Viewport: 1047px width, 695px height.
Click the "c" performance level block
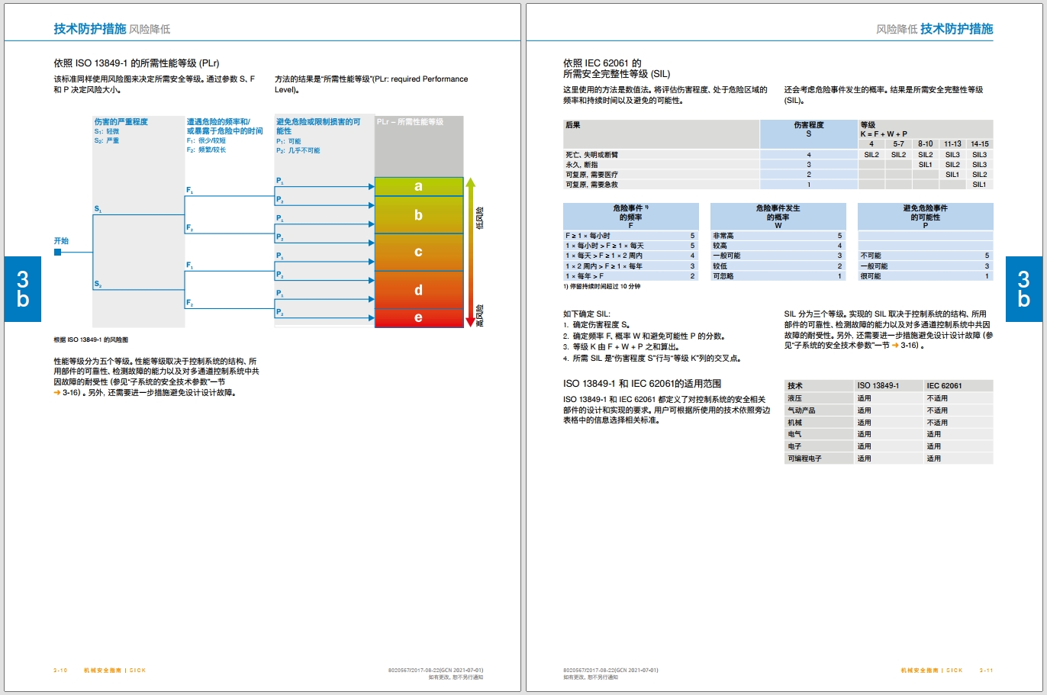coord(418,252)
